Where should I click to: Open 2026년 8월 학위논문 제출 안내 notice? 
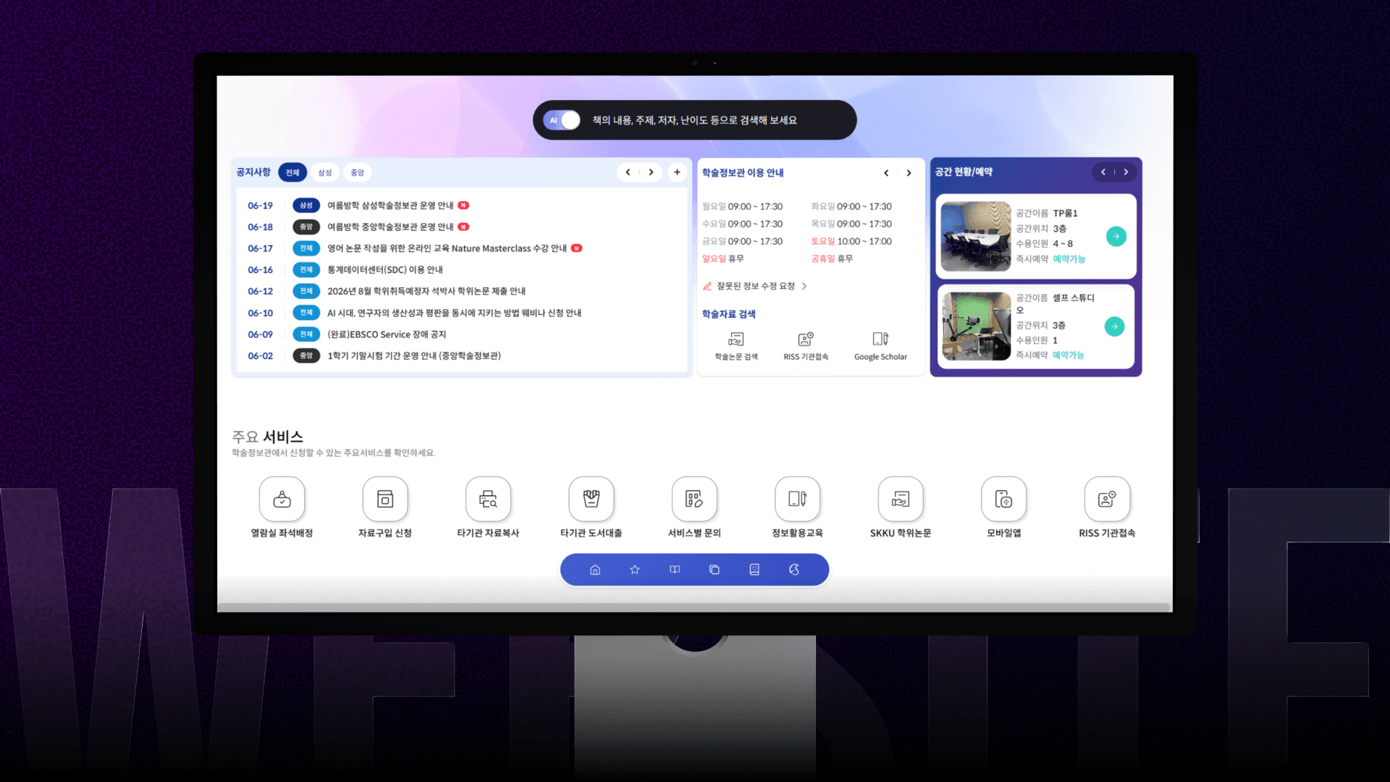click(x=426, y=291)
